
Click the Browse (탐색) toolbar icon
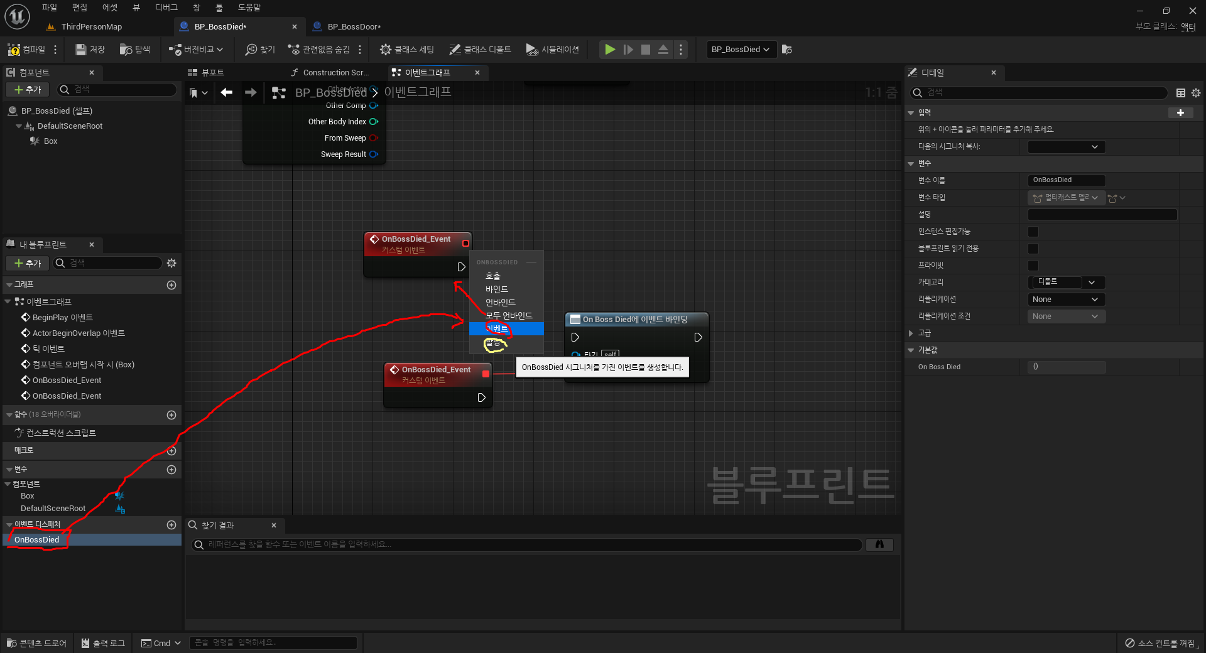click(135, 50)
